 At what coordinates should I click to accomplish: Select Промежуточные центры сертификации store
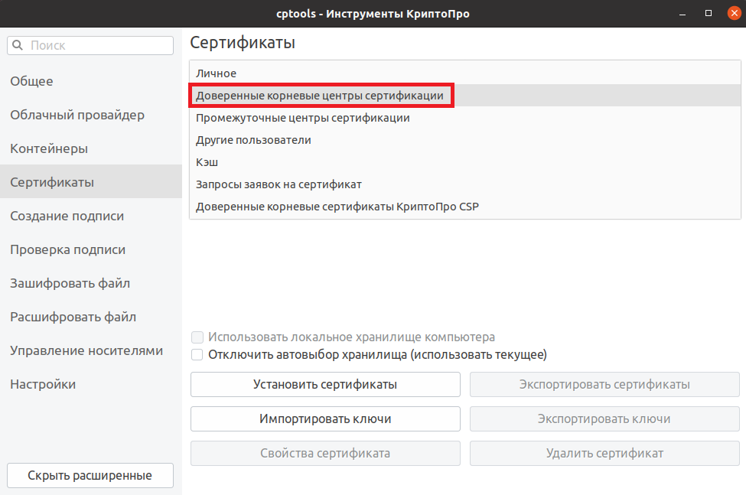(302, 118)
